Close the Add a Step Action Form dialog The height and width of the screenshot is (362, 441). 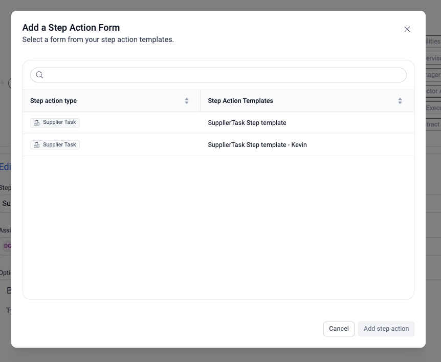407,29
